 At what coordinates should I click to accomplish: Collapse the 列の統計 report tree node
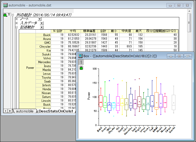pyautogui.click(x=13, y=15)
